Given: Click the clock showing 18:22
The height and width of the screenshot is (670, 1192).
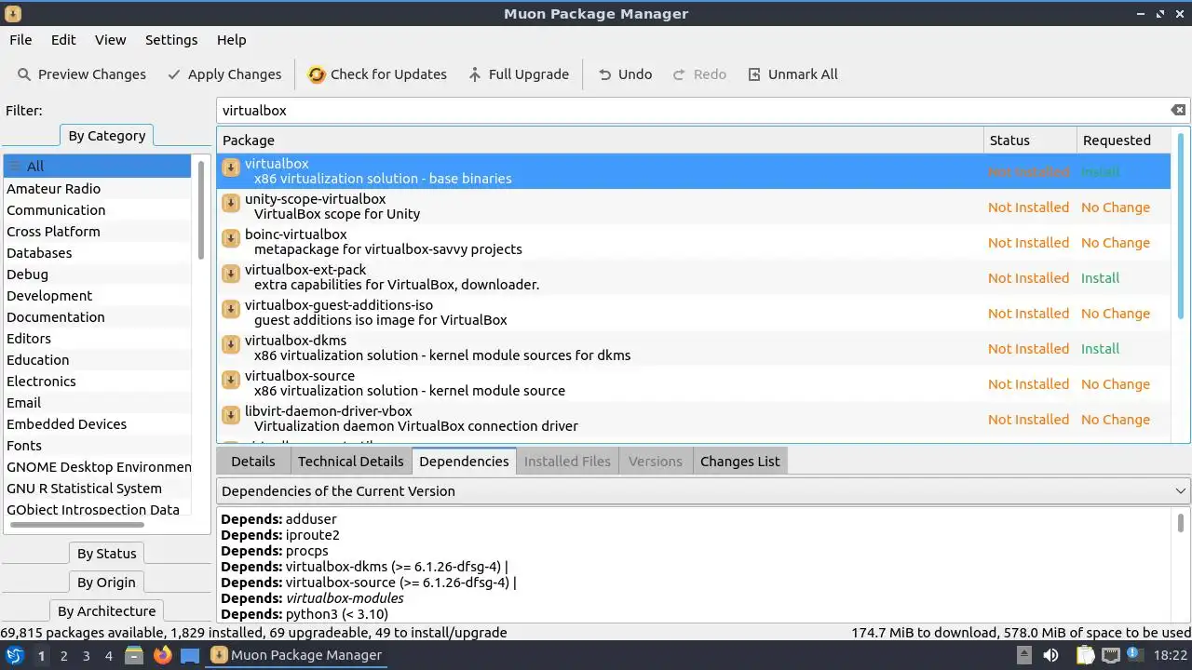Looking at the screenshot, I should point(1171,655).
